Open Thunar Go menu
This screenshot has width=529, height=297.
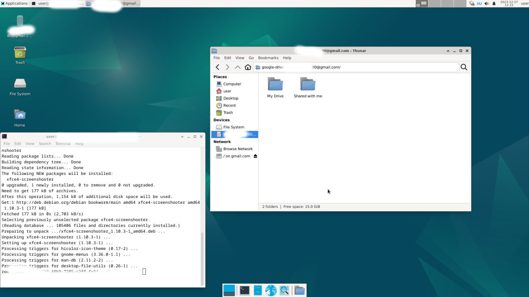tap(251, 58)
